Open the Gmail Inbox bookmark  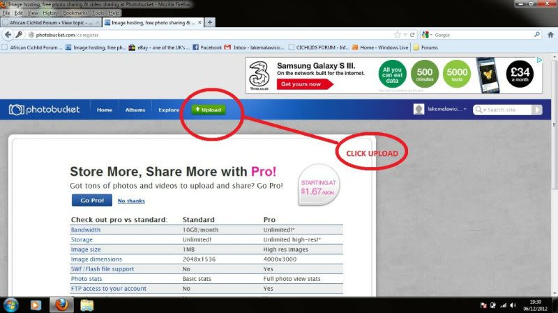point(255,47)
